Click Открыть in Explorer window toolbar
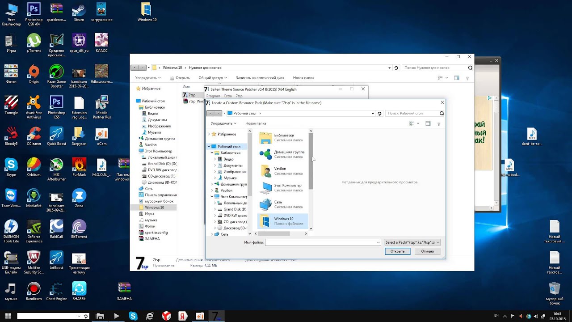Screen dimensions: 572x322 pyautogui.click(x=180, y=78)
